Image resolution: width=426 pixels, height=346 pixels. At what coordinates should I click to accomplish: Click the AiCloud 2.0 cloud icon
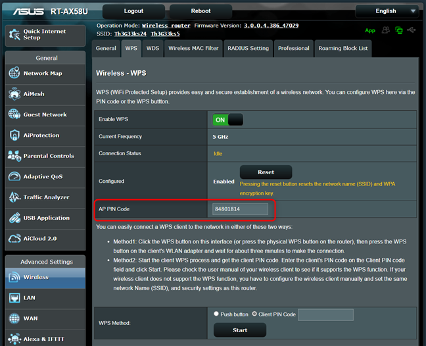point(14,238)
